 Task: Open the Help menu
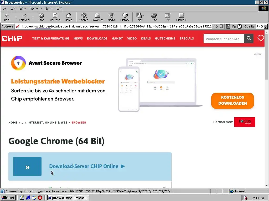click(59, 8)
